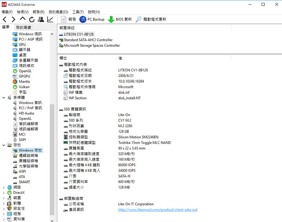The width and height of the screenshot is (282, 222).
Task: Go up one level with the up arrow icon
Action: point(23,19)
